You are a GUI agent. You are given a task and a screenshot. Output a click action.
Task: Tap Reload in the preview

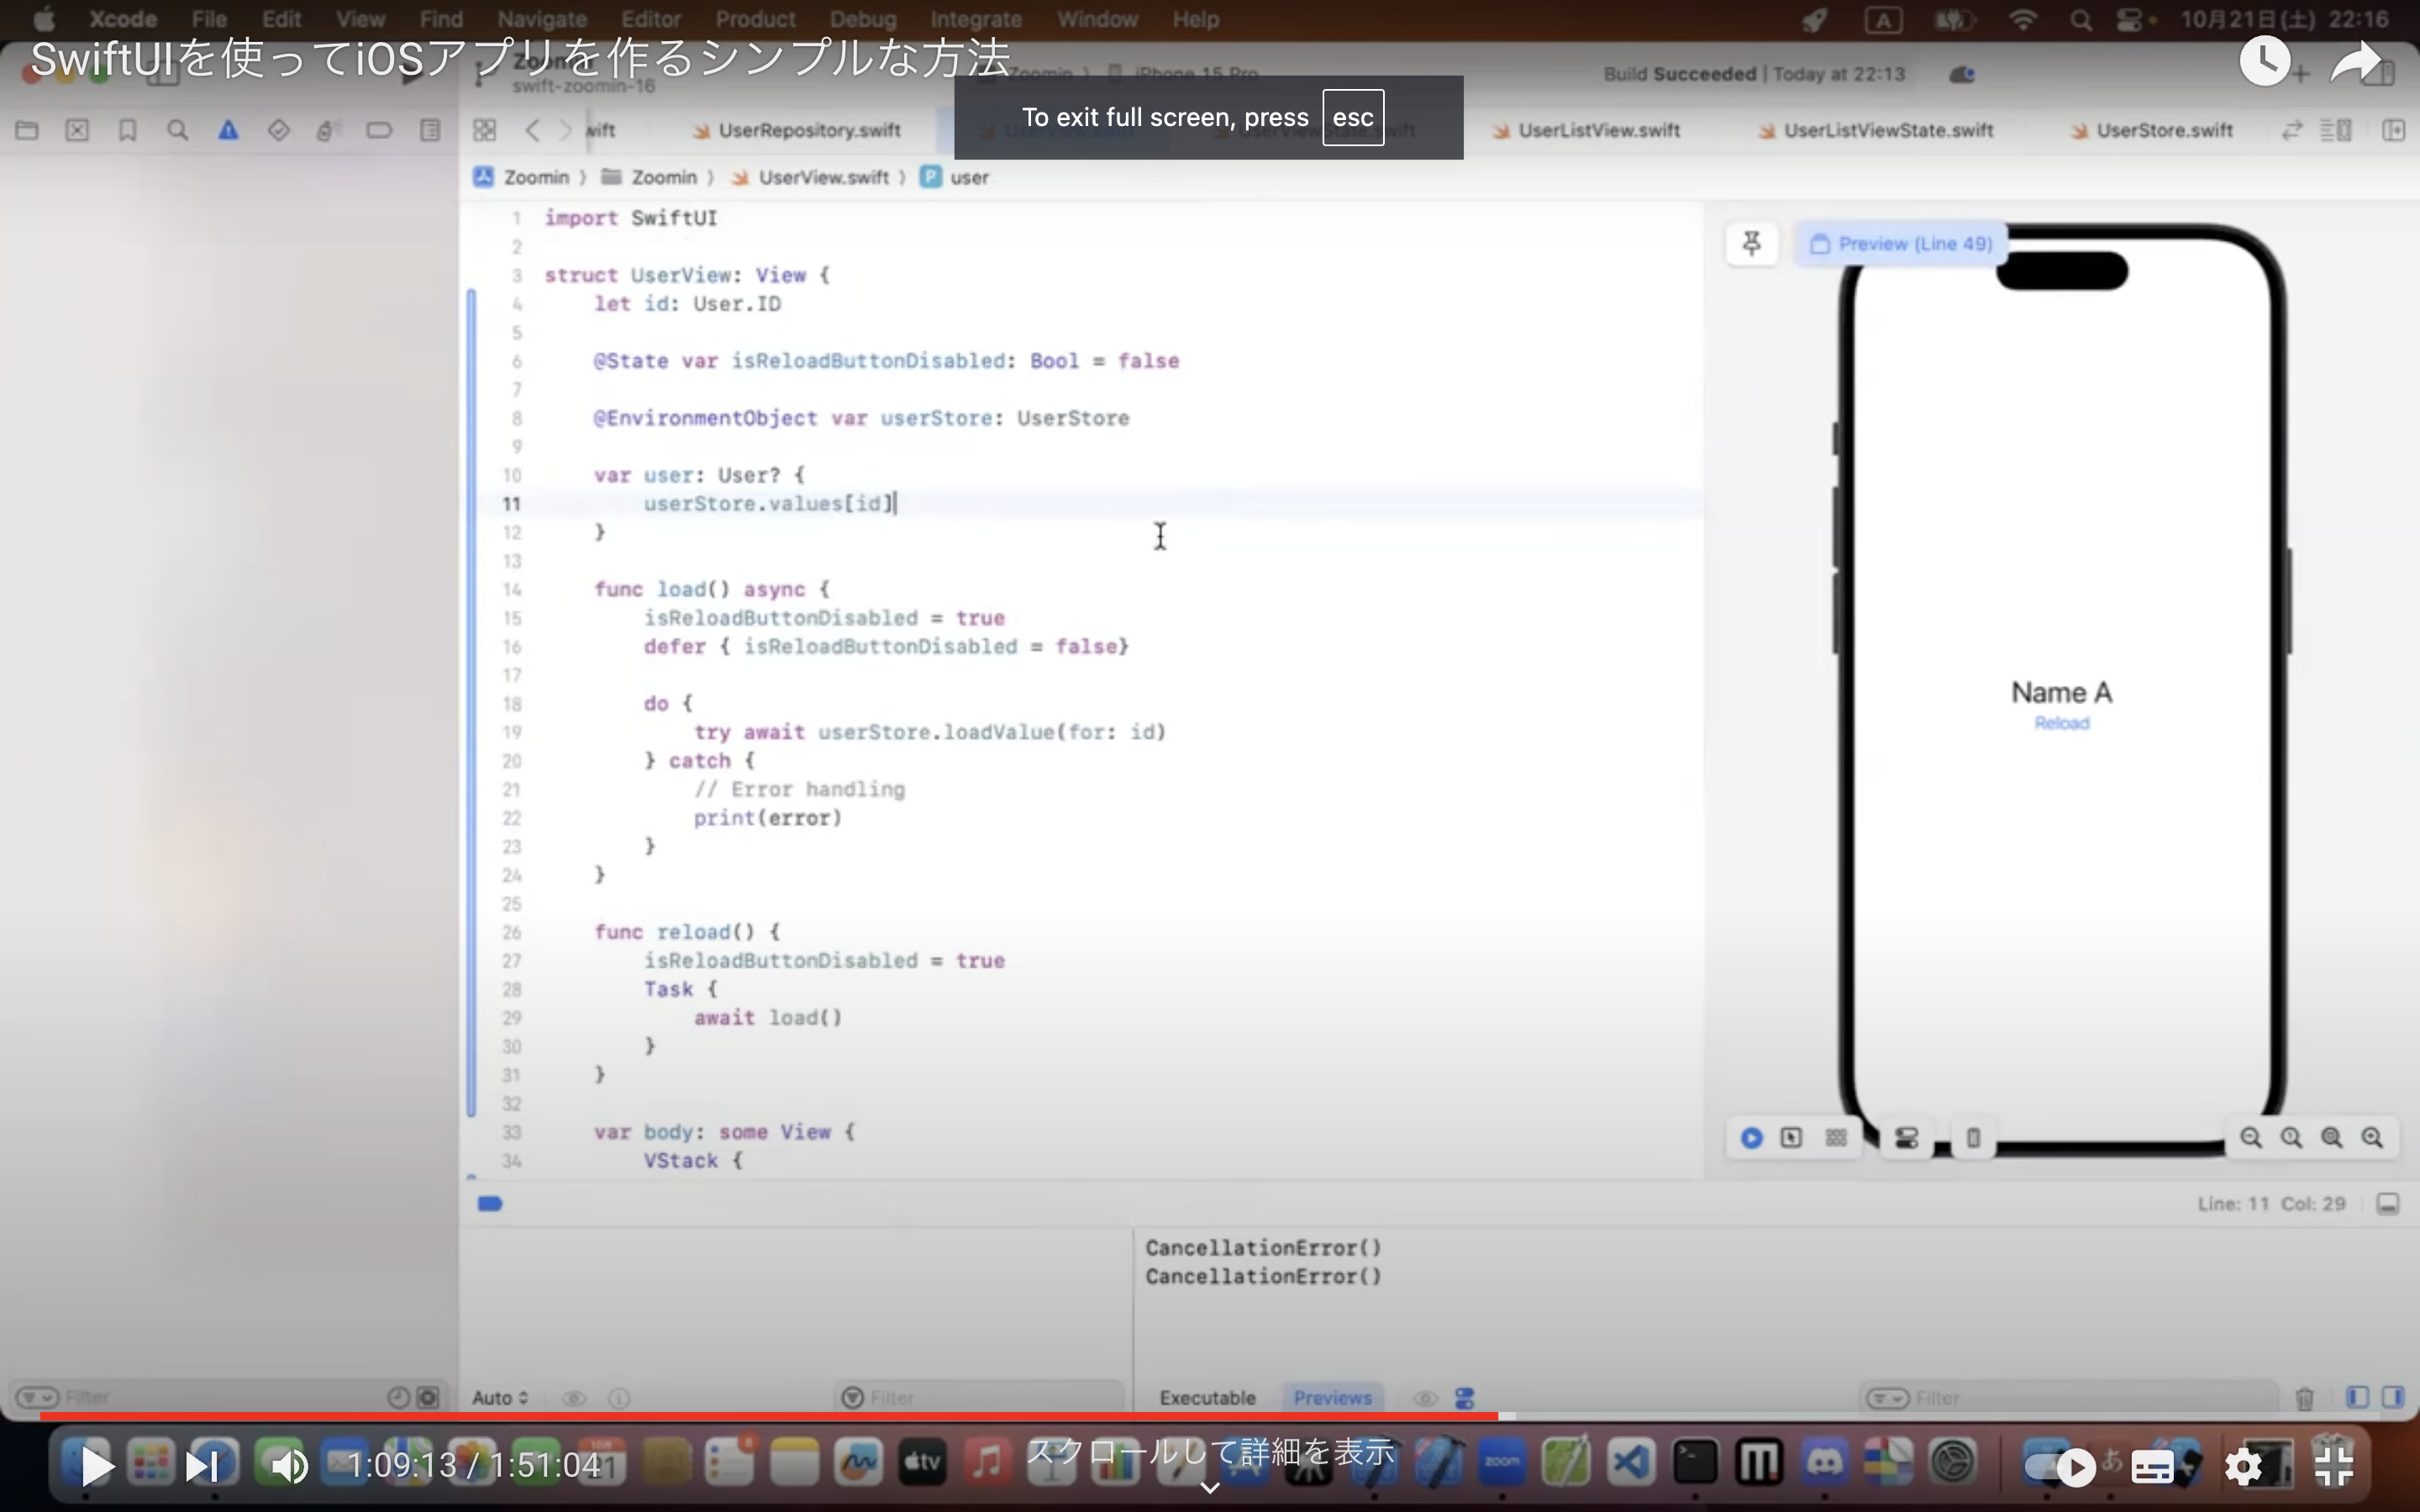(2061, 723)
